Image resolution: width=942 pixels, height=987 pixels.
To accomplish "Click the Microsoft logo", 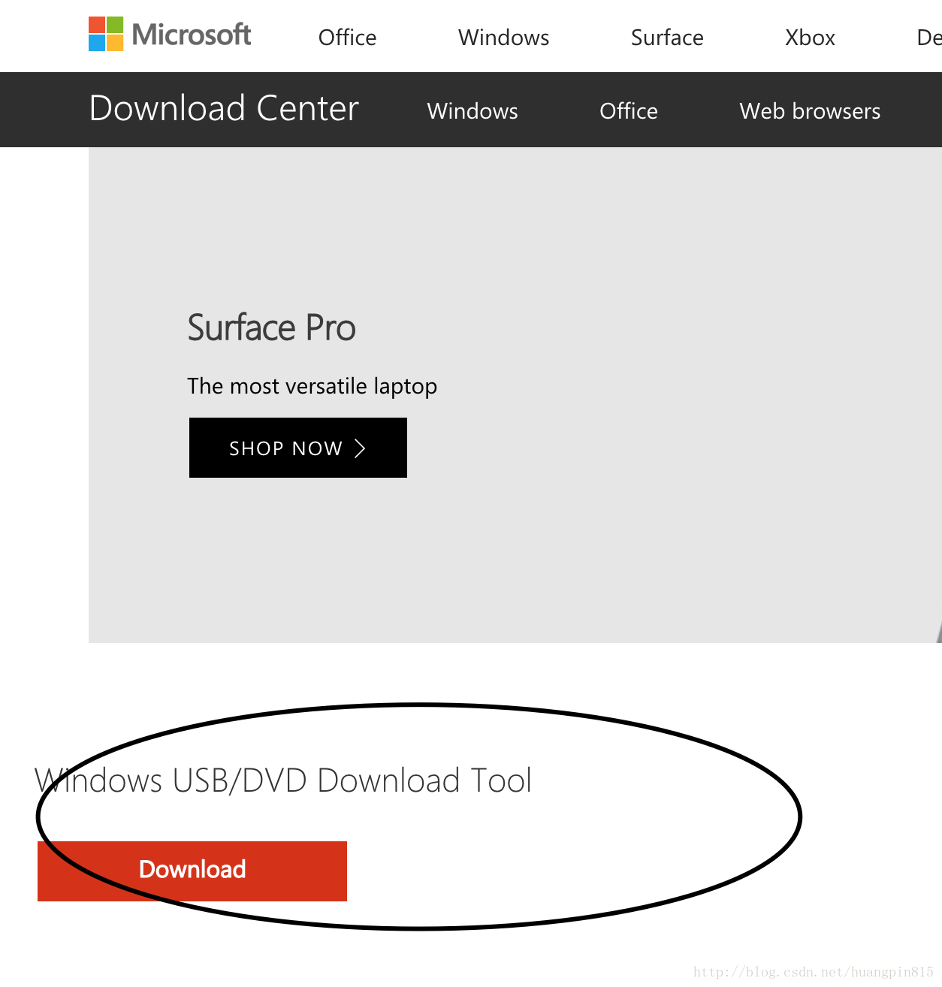I will [170, 35].
